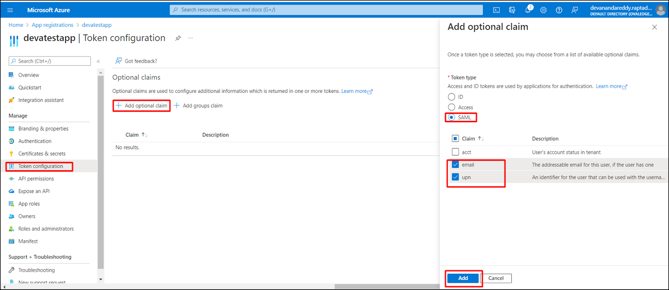This screenshot has height=290, width=669.
Task: Open Certificates & secrets menu item
Action: tap(42, 154)
